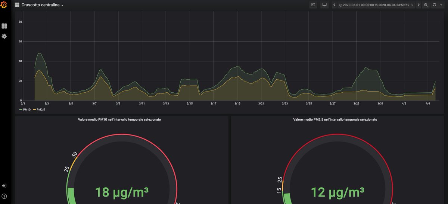Open the refresh interval dropdown arrow
Screen dimensions: 448x204
pos(441,5)
